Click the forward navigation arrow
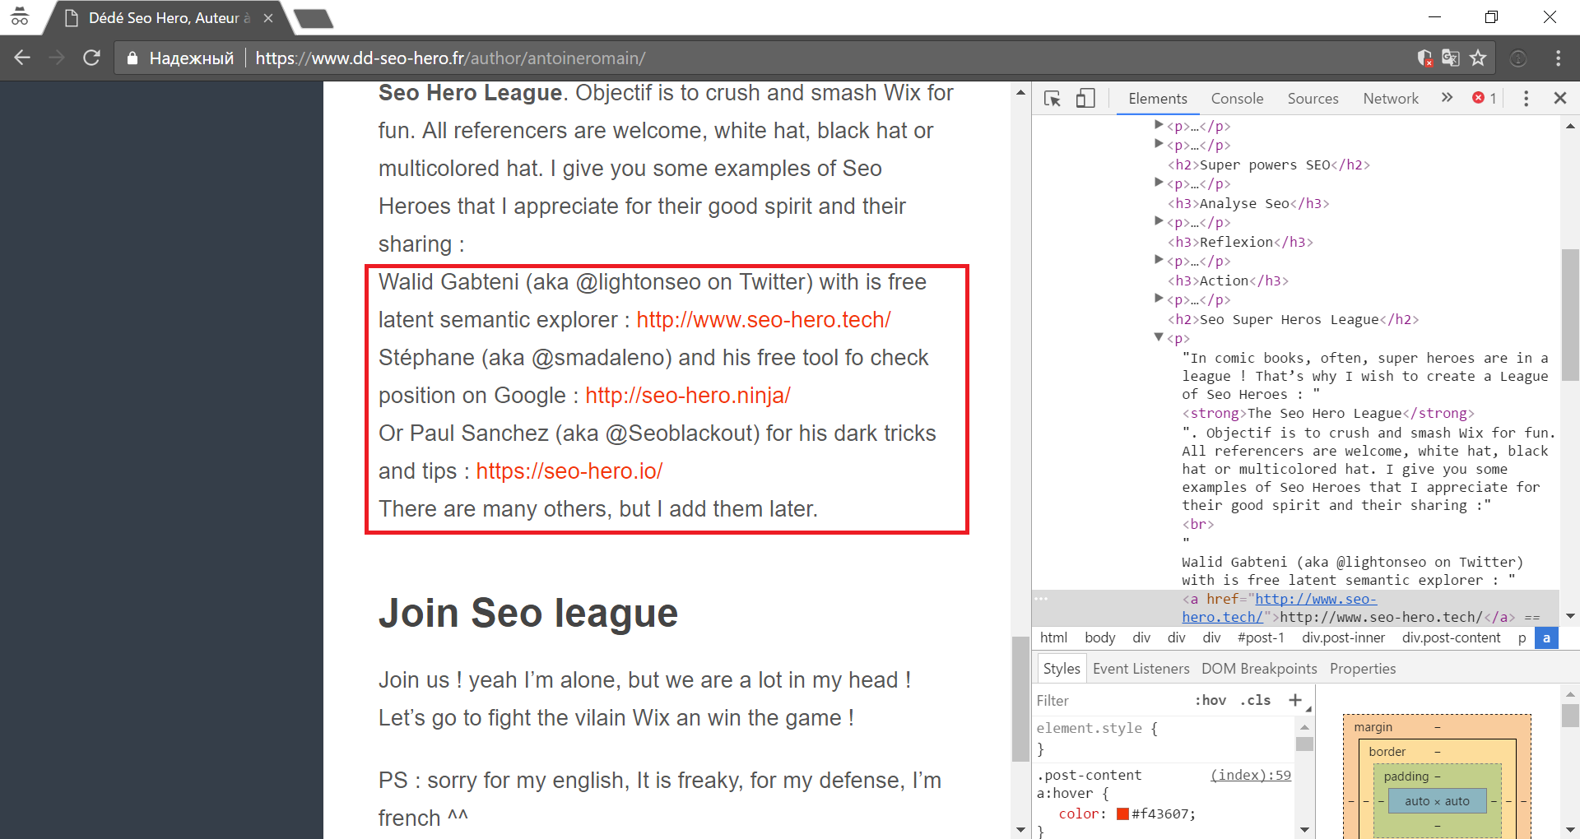 pos(57,58)
